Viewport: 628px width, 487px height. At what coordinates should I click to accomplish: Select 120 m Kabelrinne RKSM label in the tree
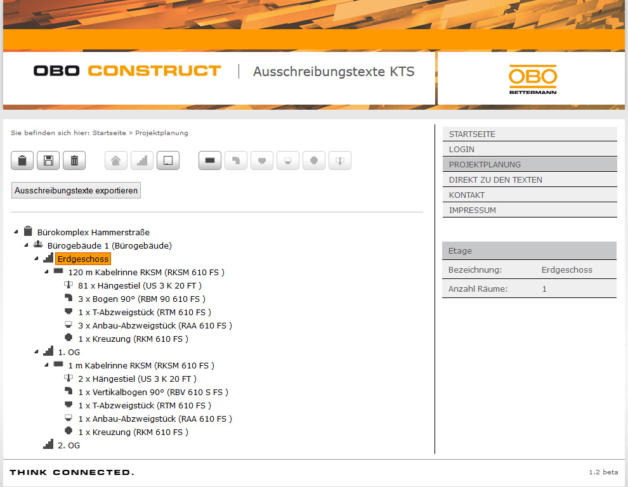[x=146, y=272]
